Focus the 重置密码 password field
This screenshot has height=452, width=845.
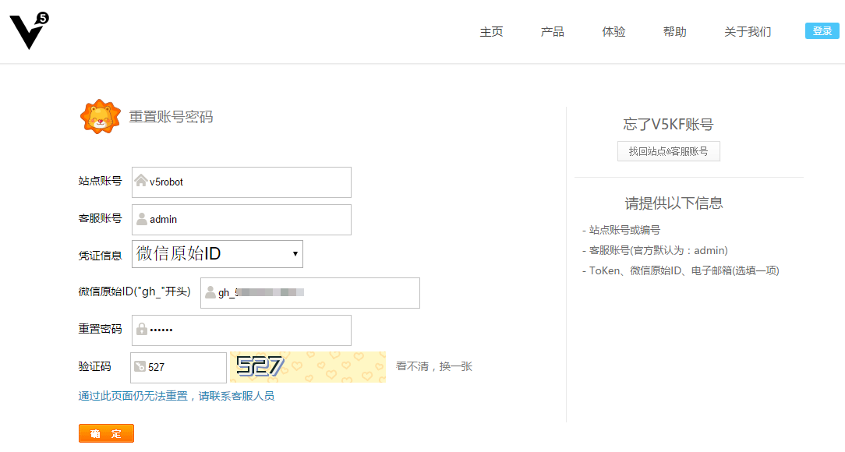click(x=242, y=330)
